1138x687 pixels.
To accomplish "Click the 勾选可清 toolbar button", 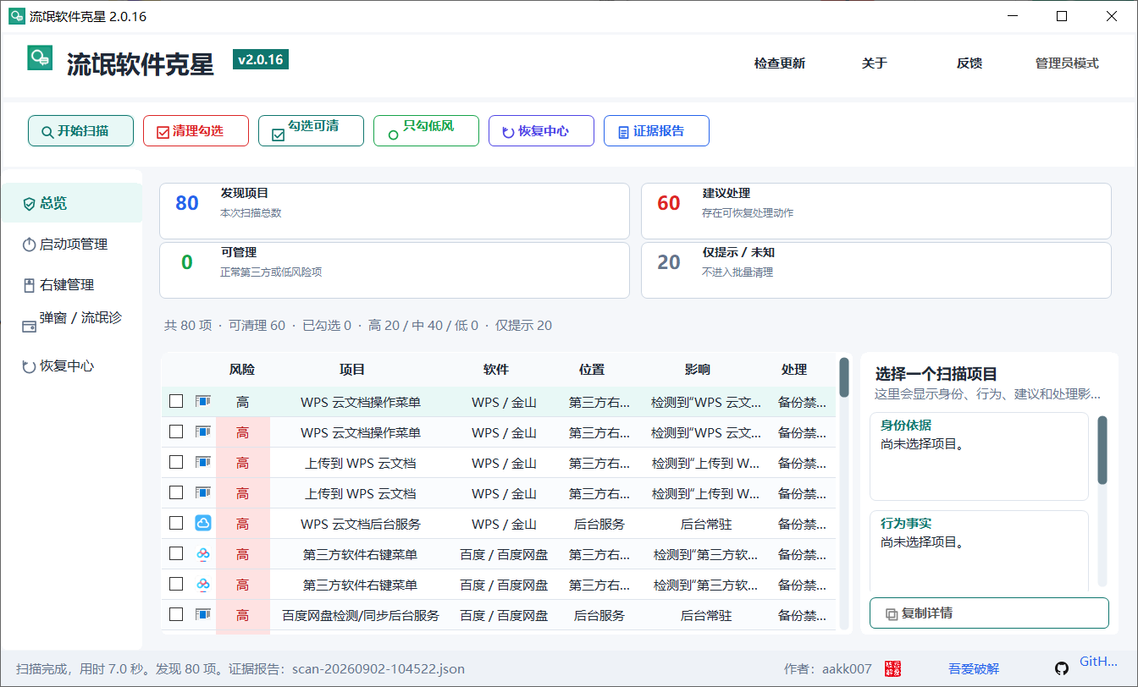I will click(311, 131).
